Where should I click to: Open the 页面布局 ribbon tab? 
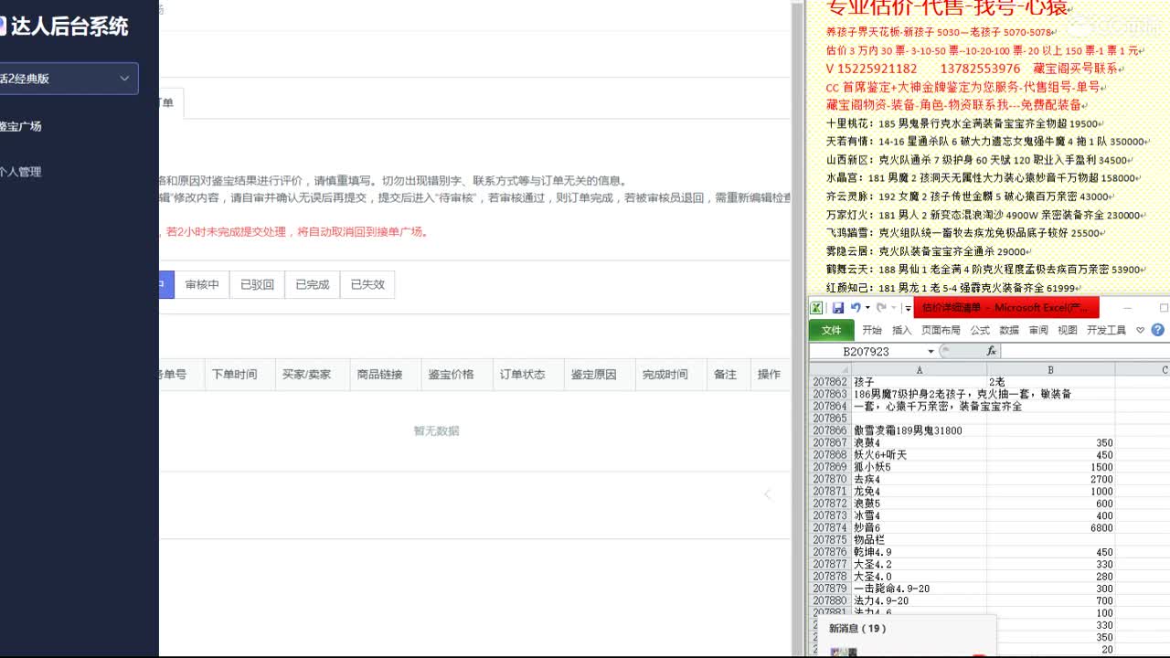(941, 330)
